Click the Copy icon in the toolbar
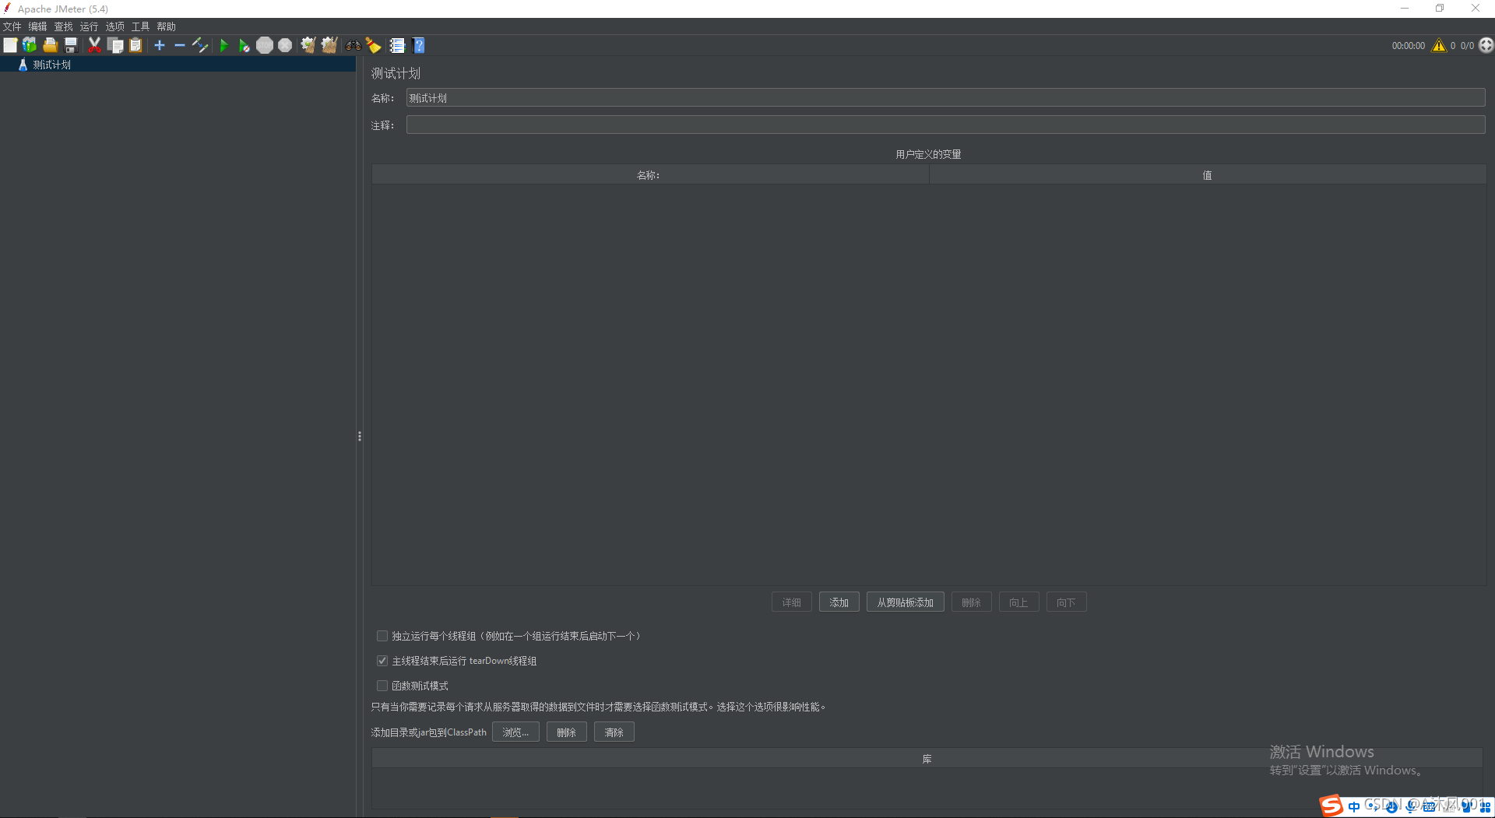The height and width of the screenshot is (818, 1495). pyautogui.click(x=115, y=45)
